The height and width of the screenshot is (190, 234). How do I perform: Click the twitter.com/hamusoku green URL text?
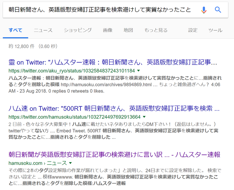pyautogui.click(x=75, y=117)
